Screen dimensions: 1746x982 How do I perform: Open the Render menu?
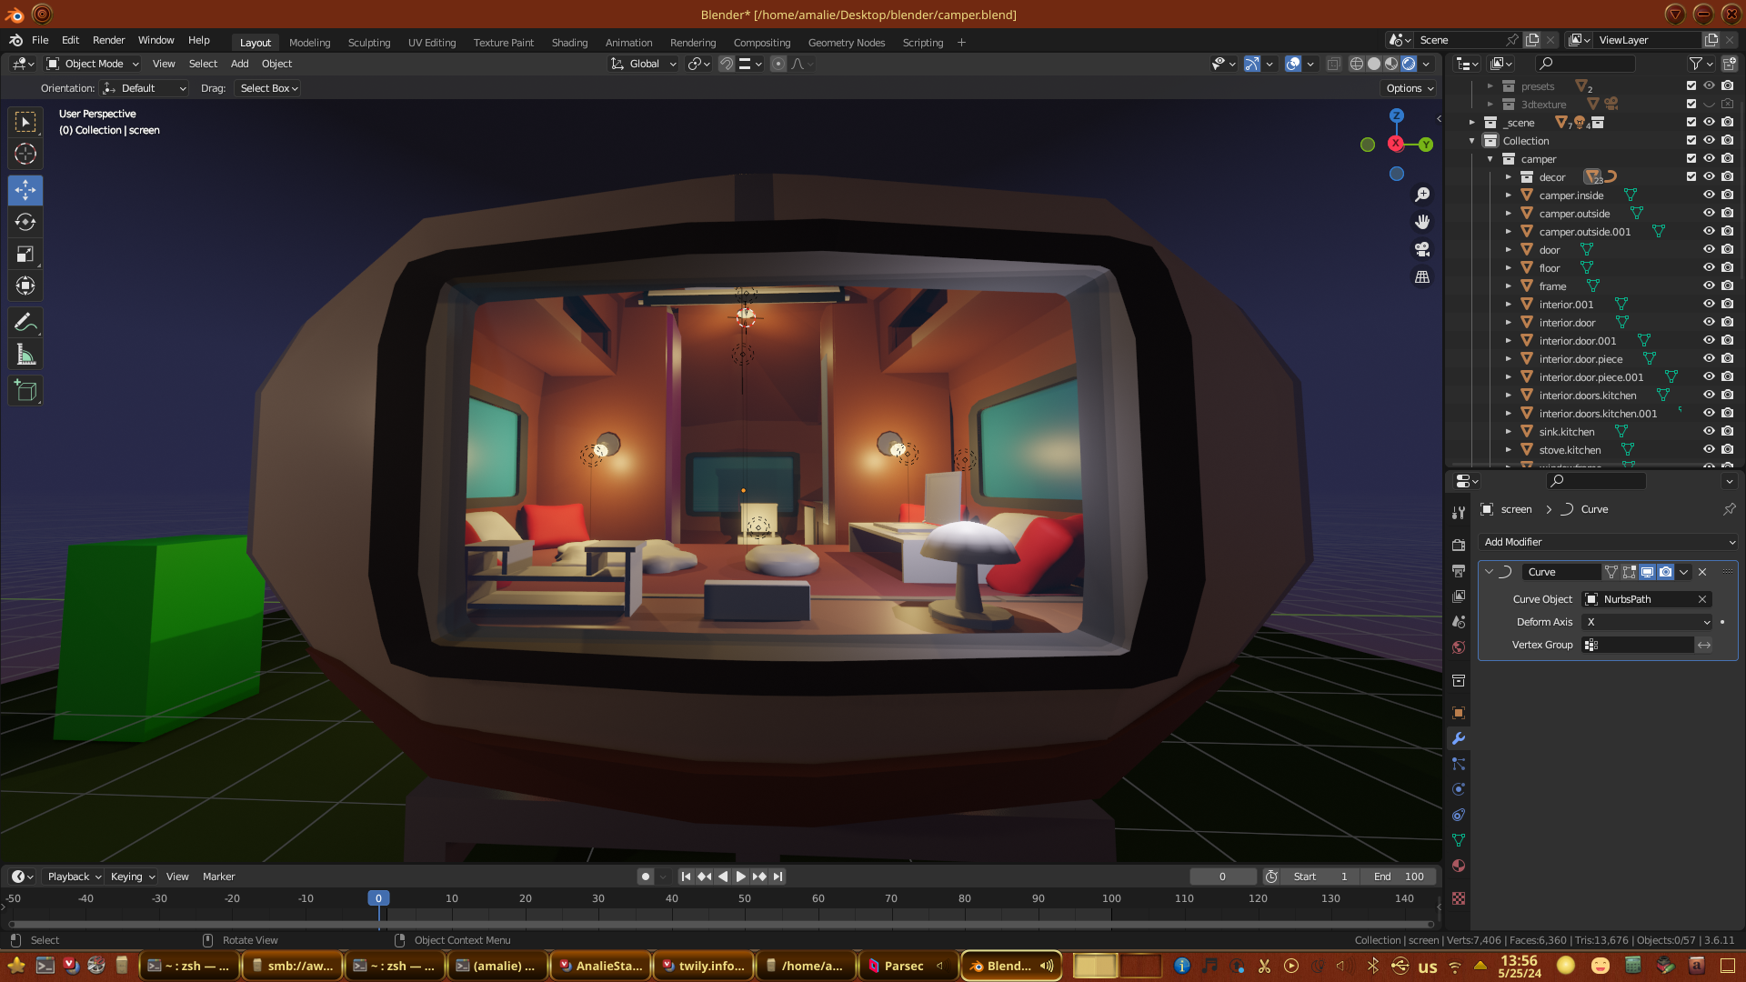click(108, 40)
